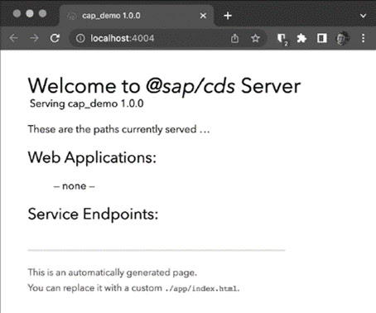Click the 'Web Applications:' heading
The height and width of the screenshot is (313, 376).
click(x=92, y=157)
